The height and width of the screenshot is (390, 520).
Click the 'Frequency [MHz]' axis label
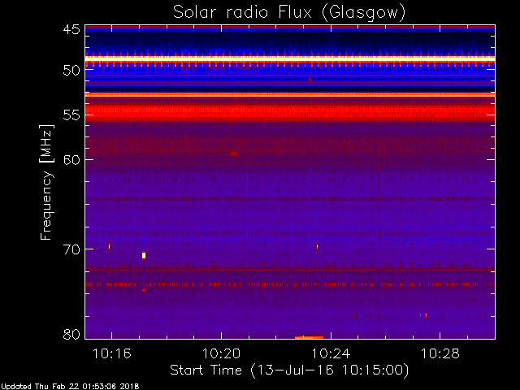[x=46, y=182]
